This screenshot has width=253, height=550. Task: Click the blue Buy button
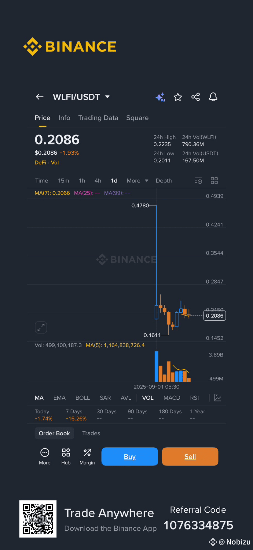(130, 457)
